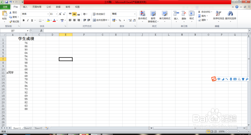Click Merge and Center (合并后居中) button
Screen dimensions: 251x135
click(100, 20)
